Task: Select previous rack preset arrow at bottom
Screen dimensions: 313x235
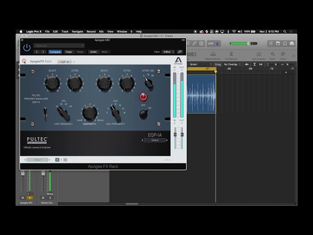Action: click(25, 160)
